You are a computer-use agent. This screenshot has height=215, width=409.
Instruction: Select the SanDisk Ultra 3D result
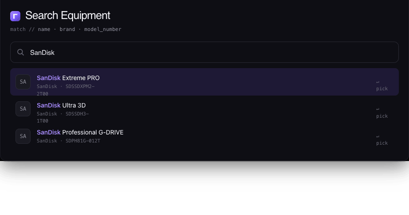pyautogui.click(x=204, y=109)
